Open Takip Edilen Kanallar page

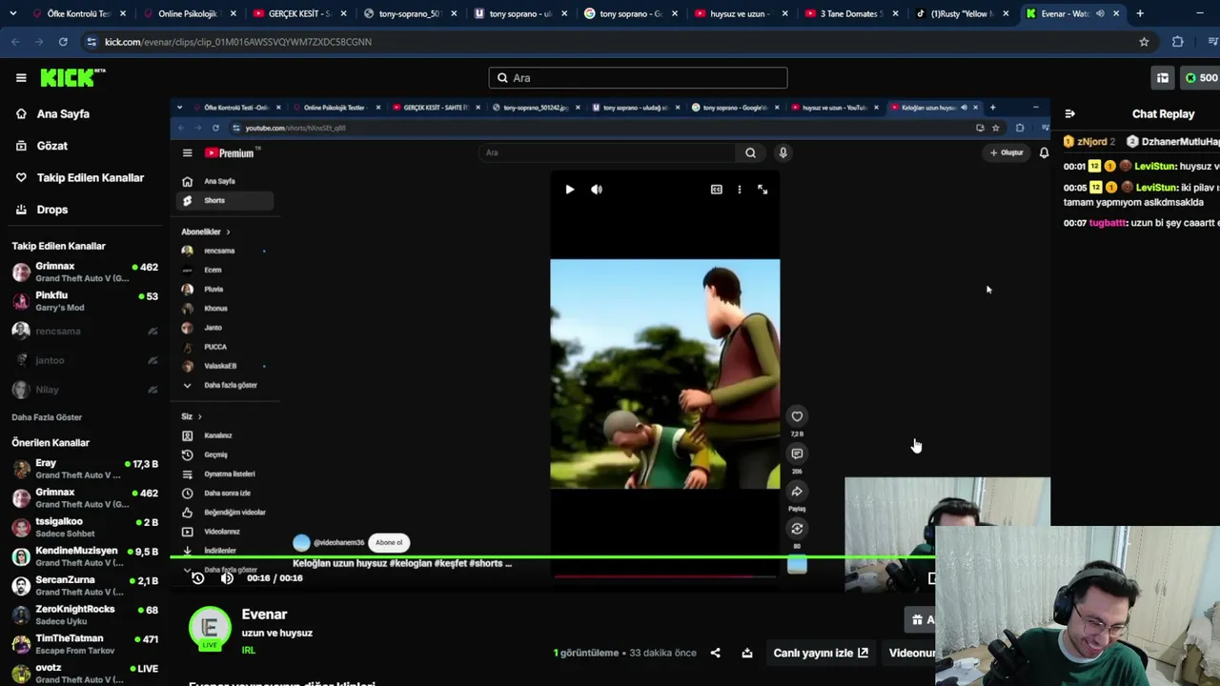(90, 177)
